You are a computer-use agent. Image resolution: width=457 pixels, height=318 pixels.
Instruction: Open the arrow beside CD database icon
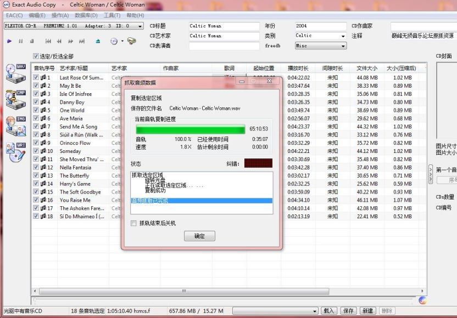point(122,41)
